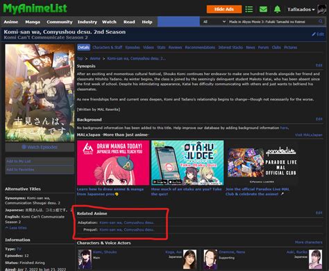This screenshot has height=271, width=329.
Task: Click the Top breadcrumb link
Action: (80, 58)
